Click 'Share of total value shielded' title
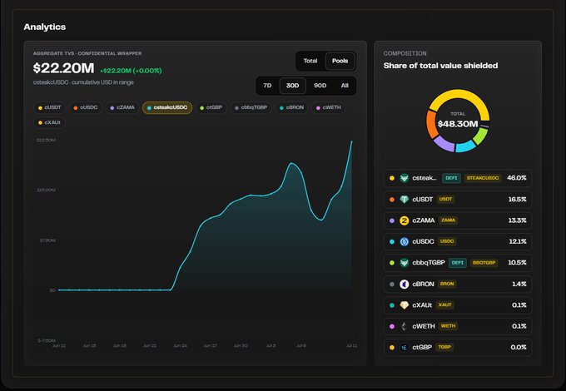This screenshot has width=566, height=391. point(441,66)
